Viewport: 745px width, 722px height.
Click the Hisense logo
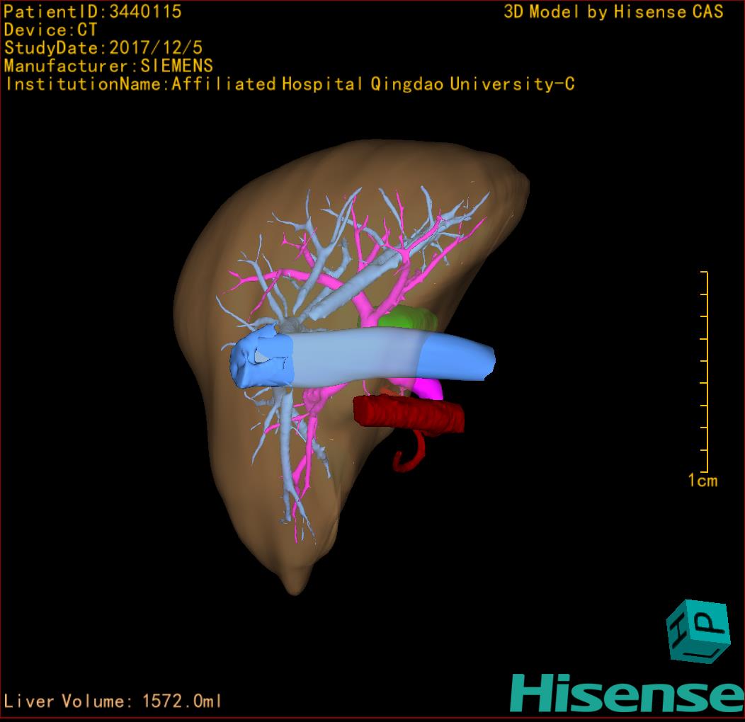[x=627, y=693]
